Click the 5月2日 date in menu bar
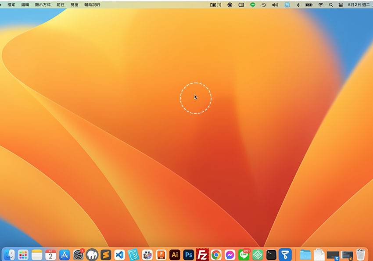Image resolution: width=373 pixels, height=261 pixels. (x=359, y=4)
